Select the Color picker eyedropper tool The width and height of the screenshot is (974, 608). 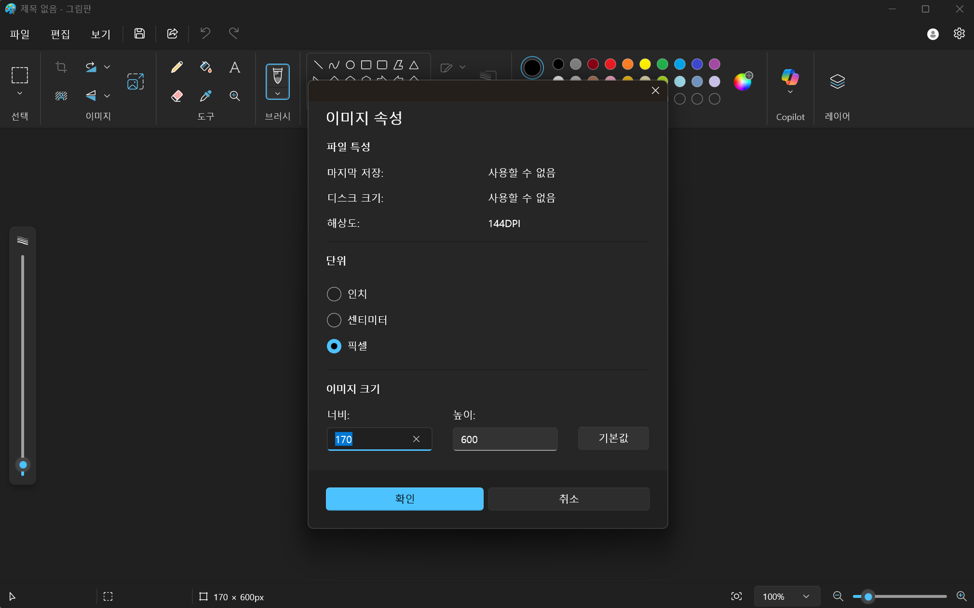coord(206,96)
